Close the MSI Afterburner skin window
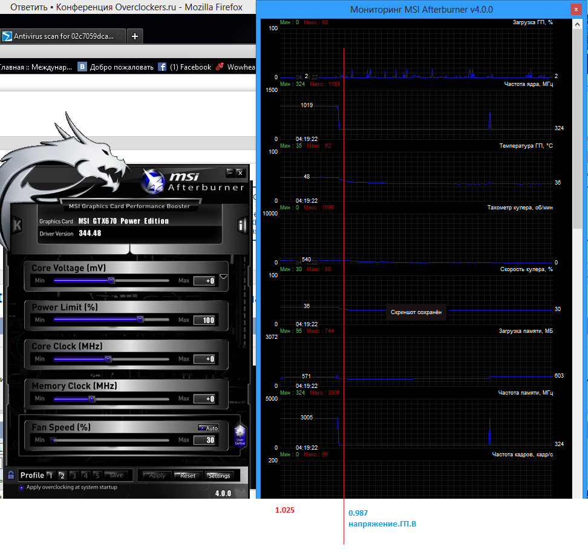Viewport: 588px width, 555px height. (240, 172)
